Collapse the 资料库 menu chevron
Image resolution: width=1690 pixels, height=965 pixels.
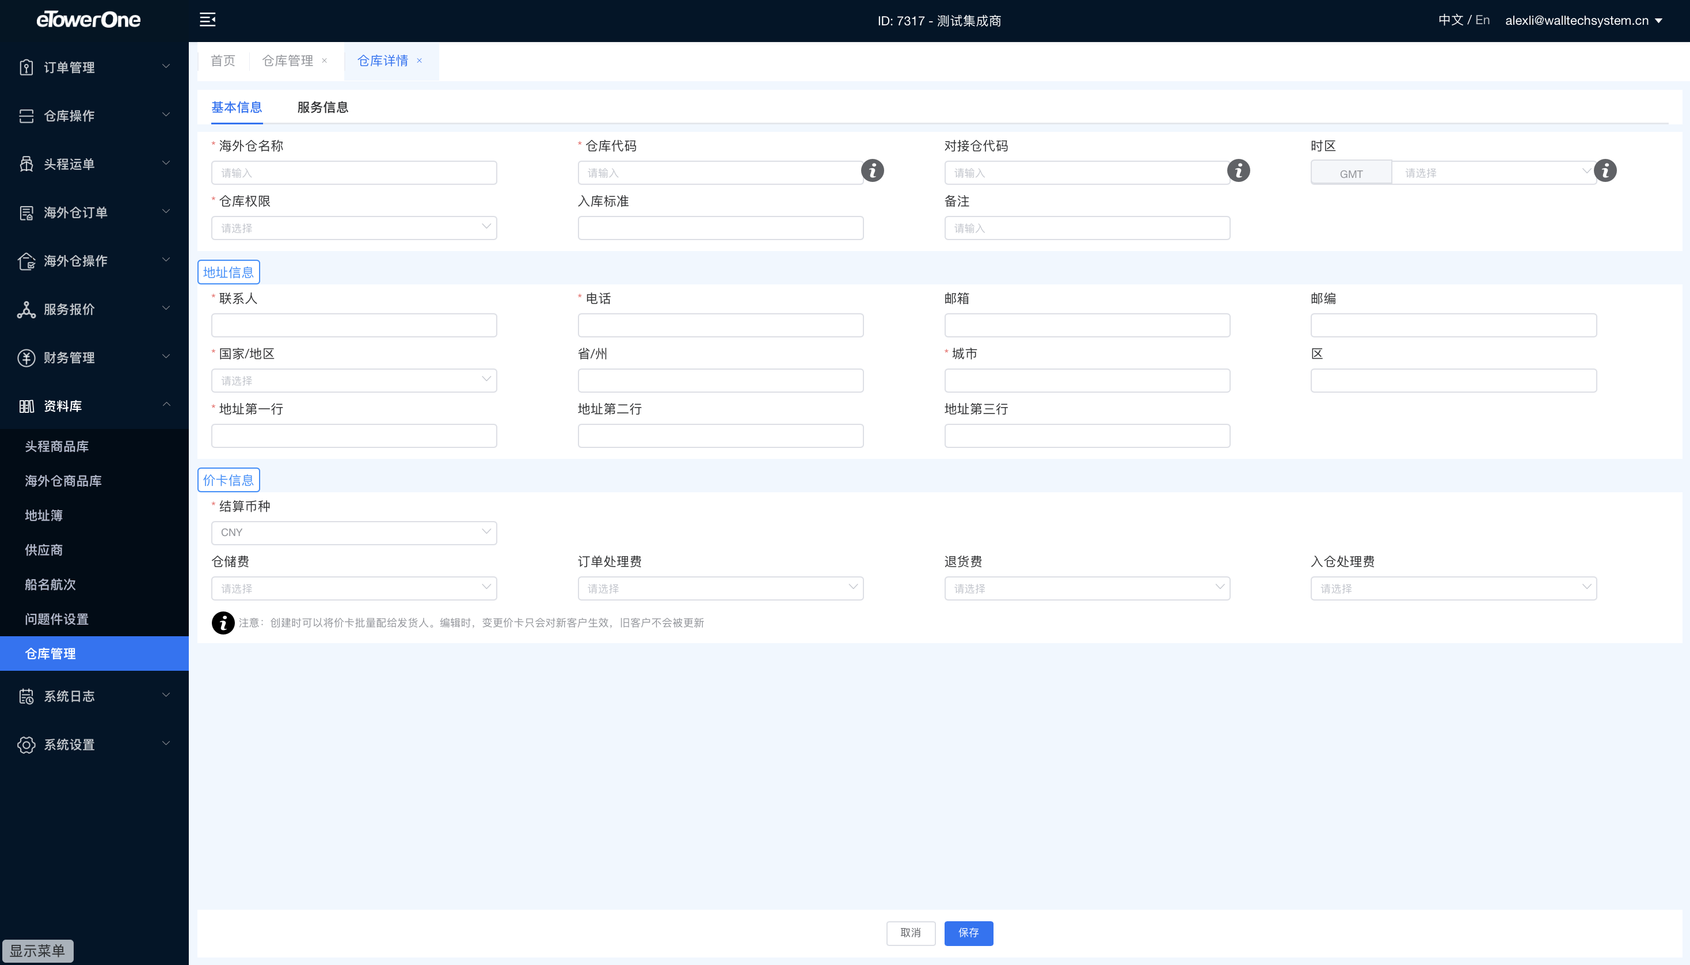click(x=166, y=405)
